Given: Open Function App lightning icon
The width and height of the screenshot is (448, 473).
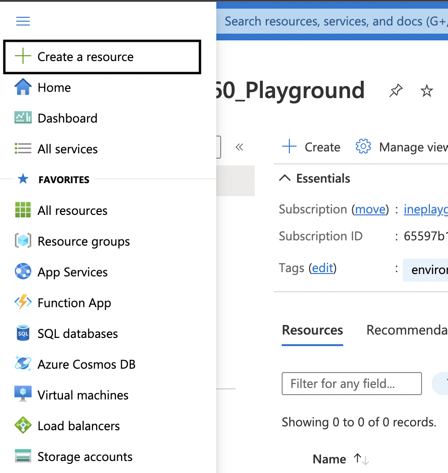Looking at the screenshot, I should [23, 303].
